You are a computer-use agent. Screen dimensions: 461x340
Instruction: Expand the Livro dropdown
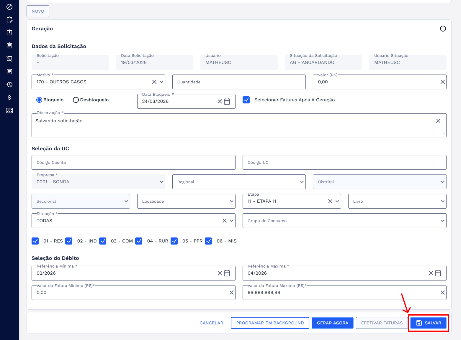pyautogui.click(x=397, y=201)
